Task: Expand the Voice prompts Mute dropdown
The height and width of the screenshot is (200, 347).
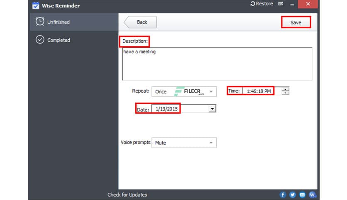Action: pyautogui.click(x=184, y=143)
